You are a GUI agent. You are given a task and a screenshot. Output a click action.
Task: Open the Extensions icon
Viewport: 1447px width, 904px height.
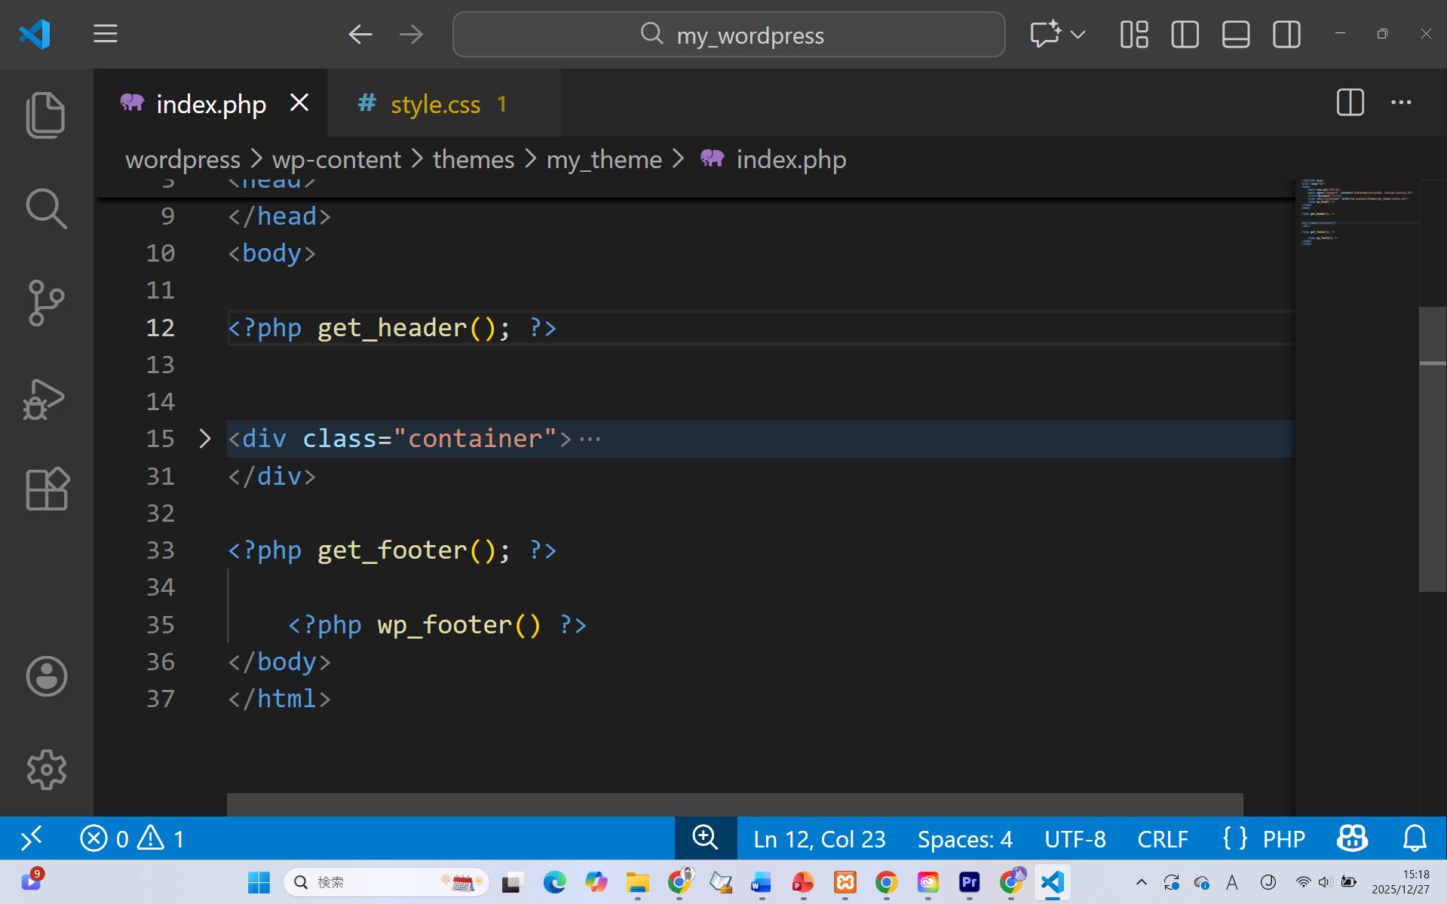(46, 489)
